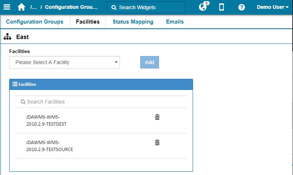Delete the TESTSOURCE facility with its trash icon
Screen dimensions: 293x175
pyautogui.click(x=157, y=142)
